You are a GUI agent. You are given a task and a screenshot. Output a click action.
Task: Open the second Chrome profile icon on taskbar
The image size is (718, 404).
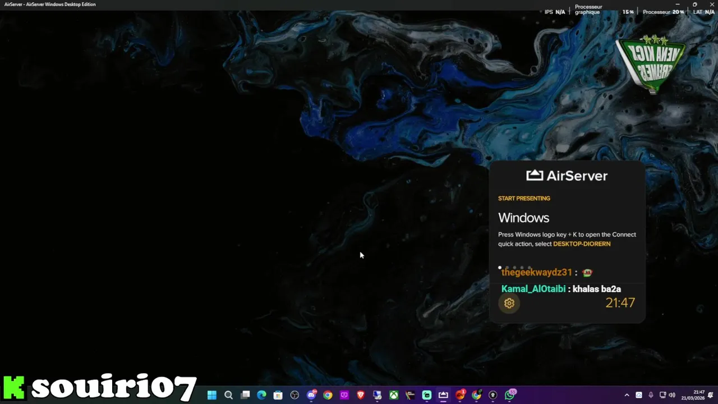pos(476,396)
